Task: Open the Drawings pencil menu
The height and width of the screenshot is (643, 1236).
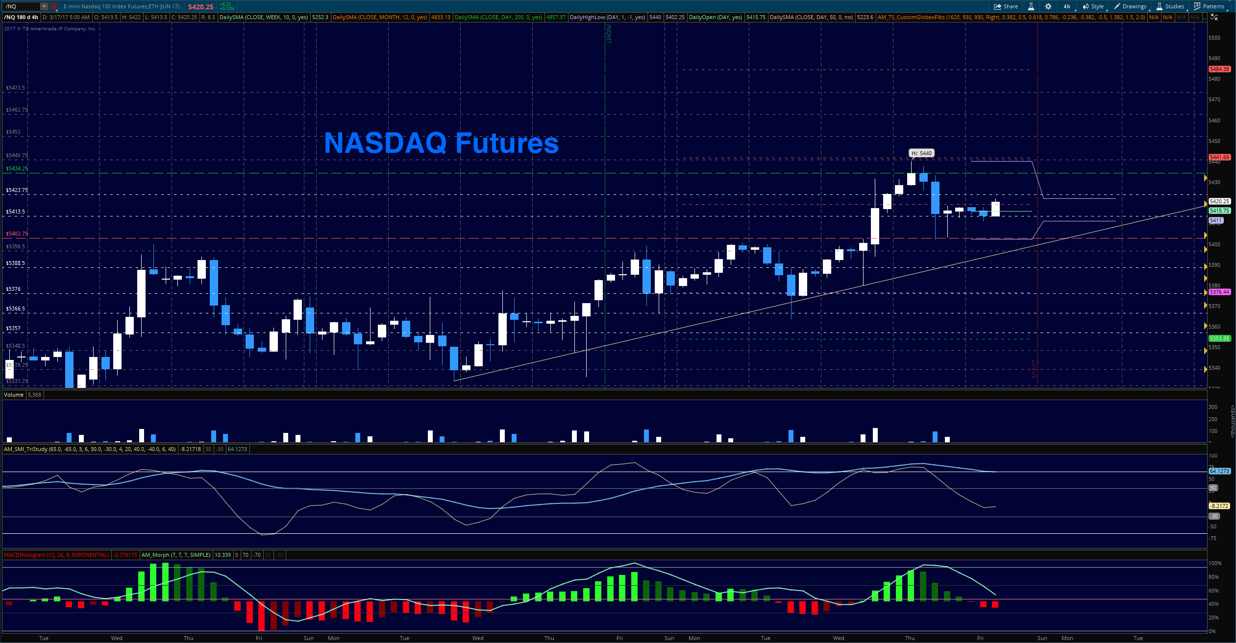Action: click(1130, 6)
